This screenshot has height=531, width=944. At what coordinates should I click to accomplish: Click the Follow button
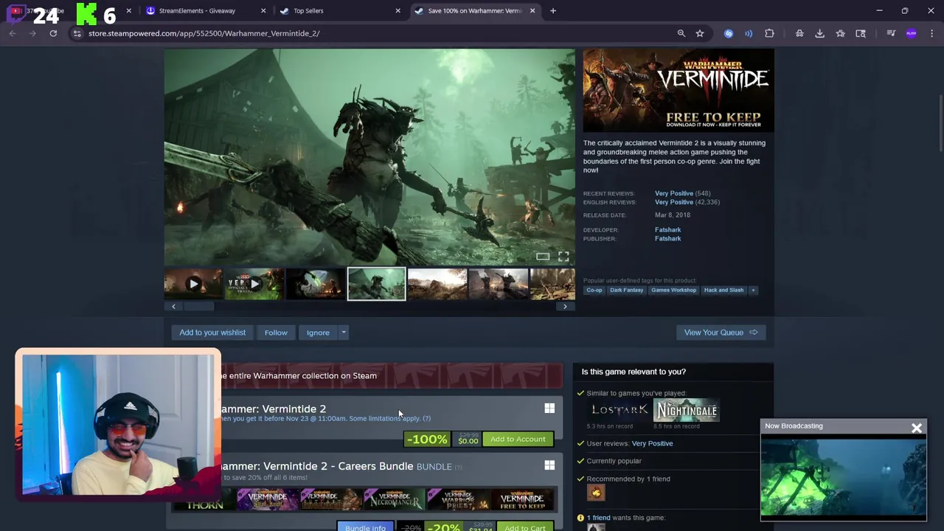tap(276, 333)
